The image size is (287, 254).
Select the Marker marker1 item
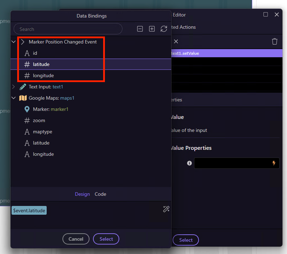(x=51, y=109)
